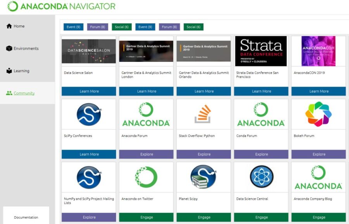Click AnacondaCON 2019 banner image
349x224 pixels.
point(318,51)
